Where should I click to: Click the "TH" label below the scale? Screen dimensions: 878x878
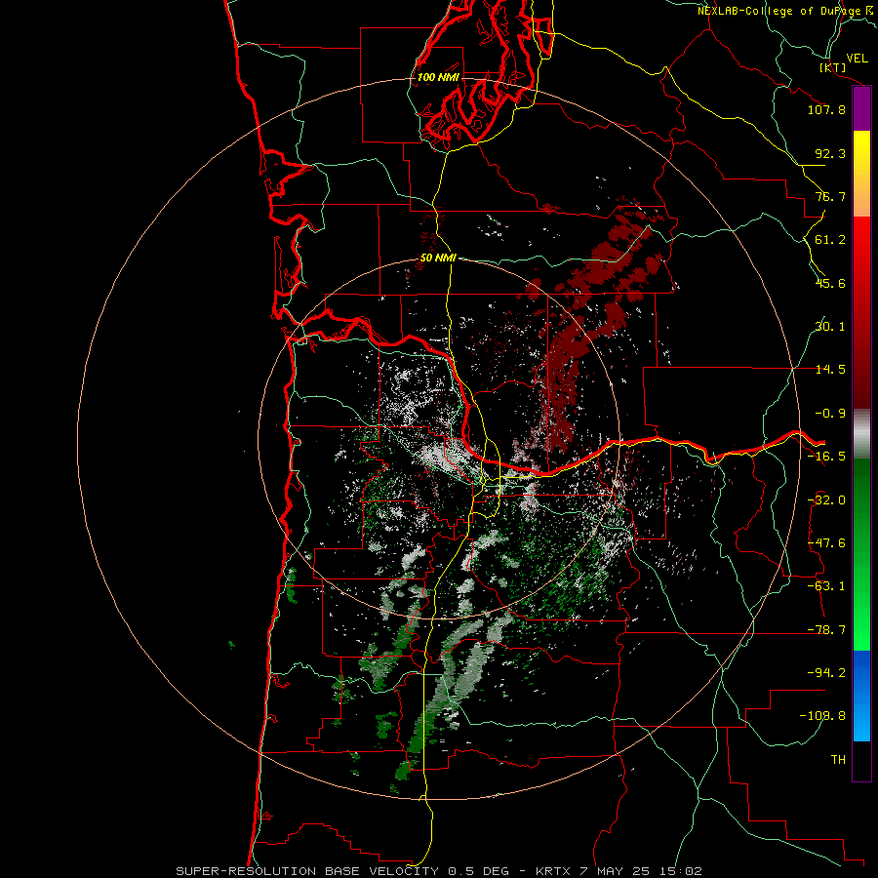838,760
